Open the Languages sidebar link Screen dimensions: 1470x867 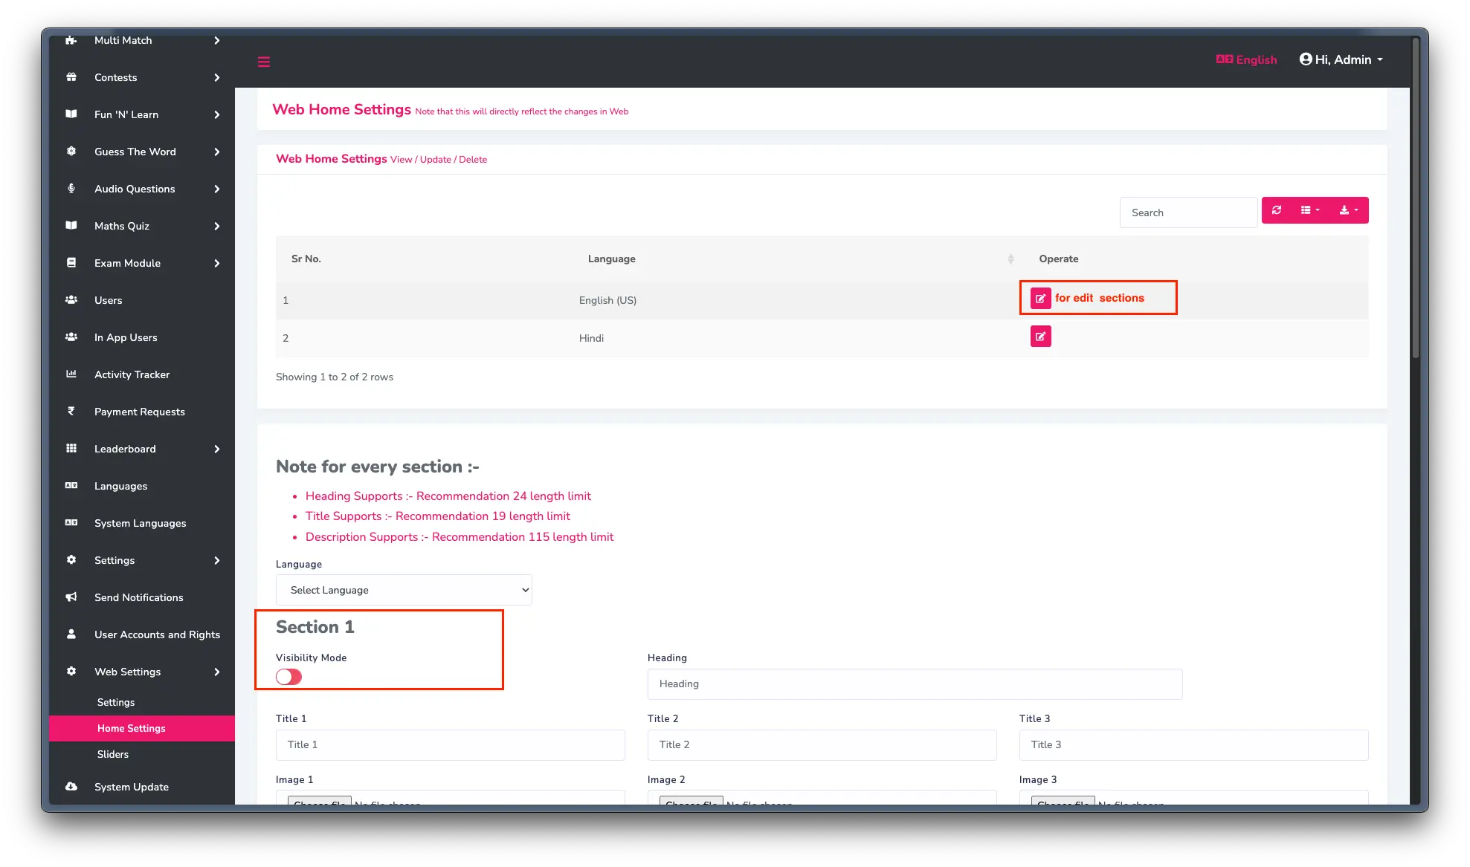(120, 486)
